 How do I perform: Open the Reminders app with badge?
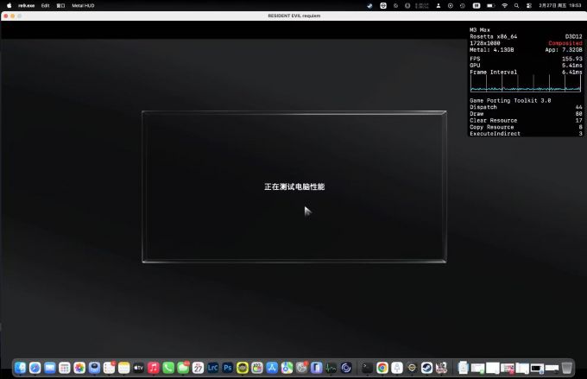(x=110, y=368)
